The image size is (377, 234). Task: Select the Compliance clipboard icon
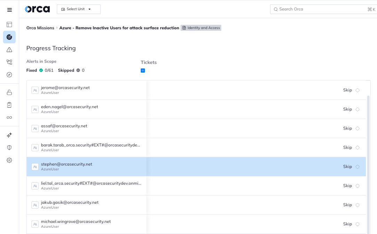tap(9, 105)
